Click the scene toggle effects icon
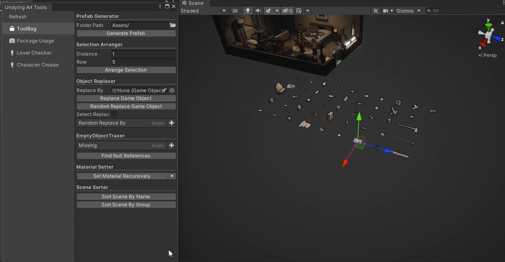 click(x=268, y=11)
